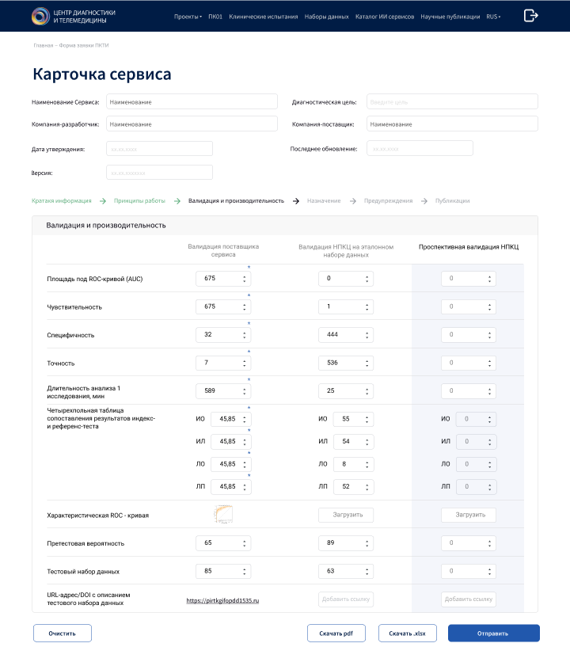
Task: Focus the Наименование Сервиса input field
Action: click(192, 102)
